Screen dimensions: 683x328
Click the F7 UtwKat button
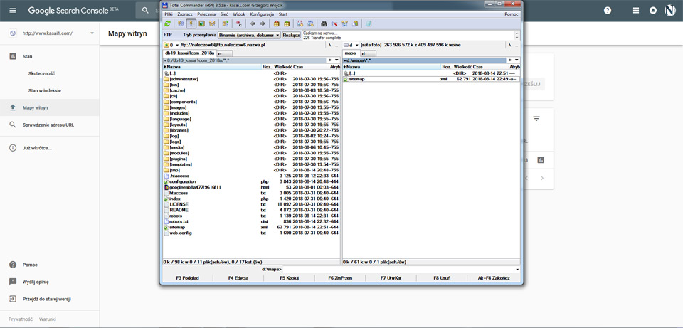click(x=391, y=278)
